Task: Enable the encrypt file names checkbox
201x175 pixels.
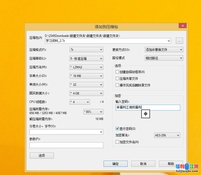Action: coord(117,142)
